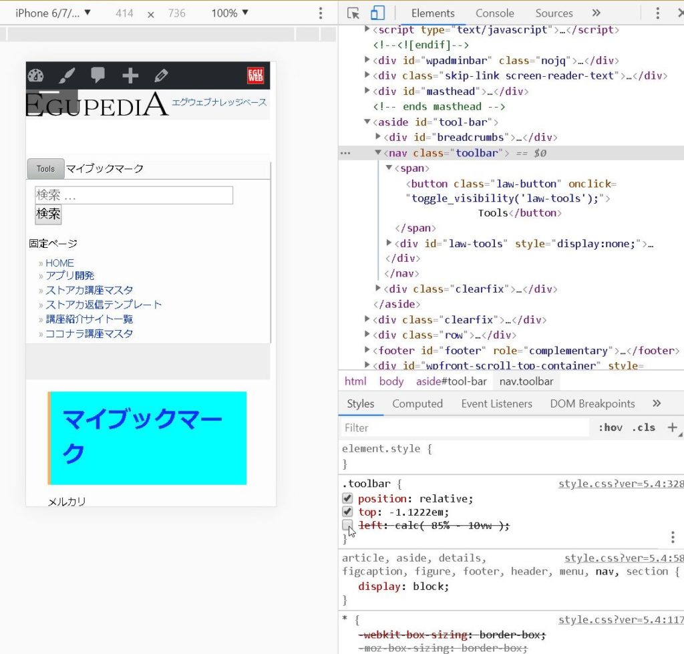
Task: Open the 100% zoom dropdown
Action: (x=230, y=13)
